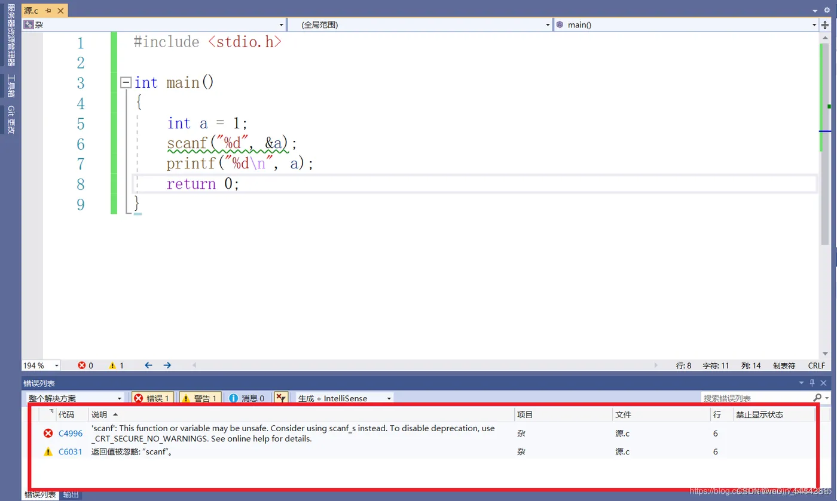The width and height of the screenshot is (837, 501).
Task: Toggle the 消息 0 messages filter
Action: [248, 398]
